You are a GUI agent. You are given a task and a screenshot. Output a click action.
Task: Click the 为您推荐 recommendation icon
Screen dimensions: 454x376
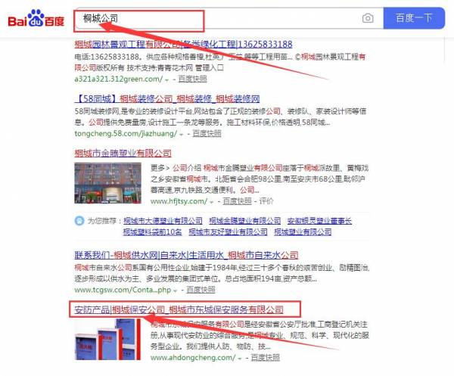click(79, 220)
